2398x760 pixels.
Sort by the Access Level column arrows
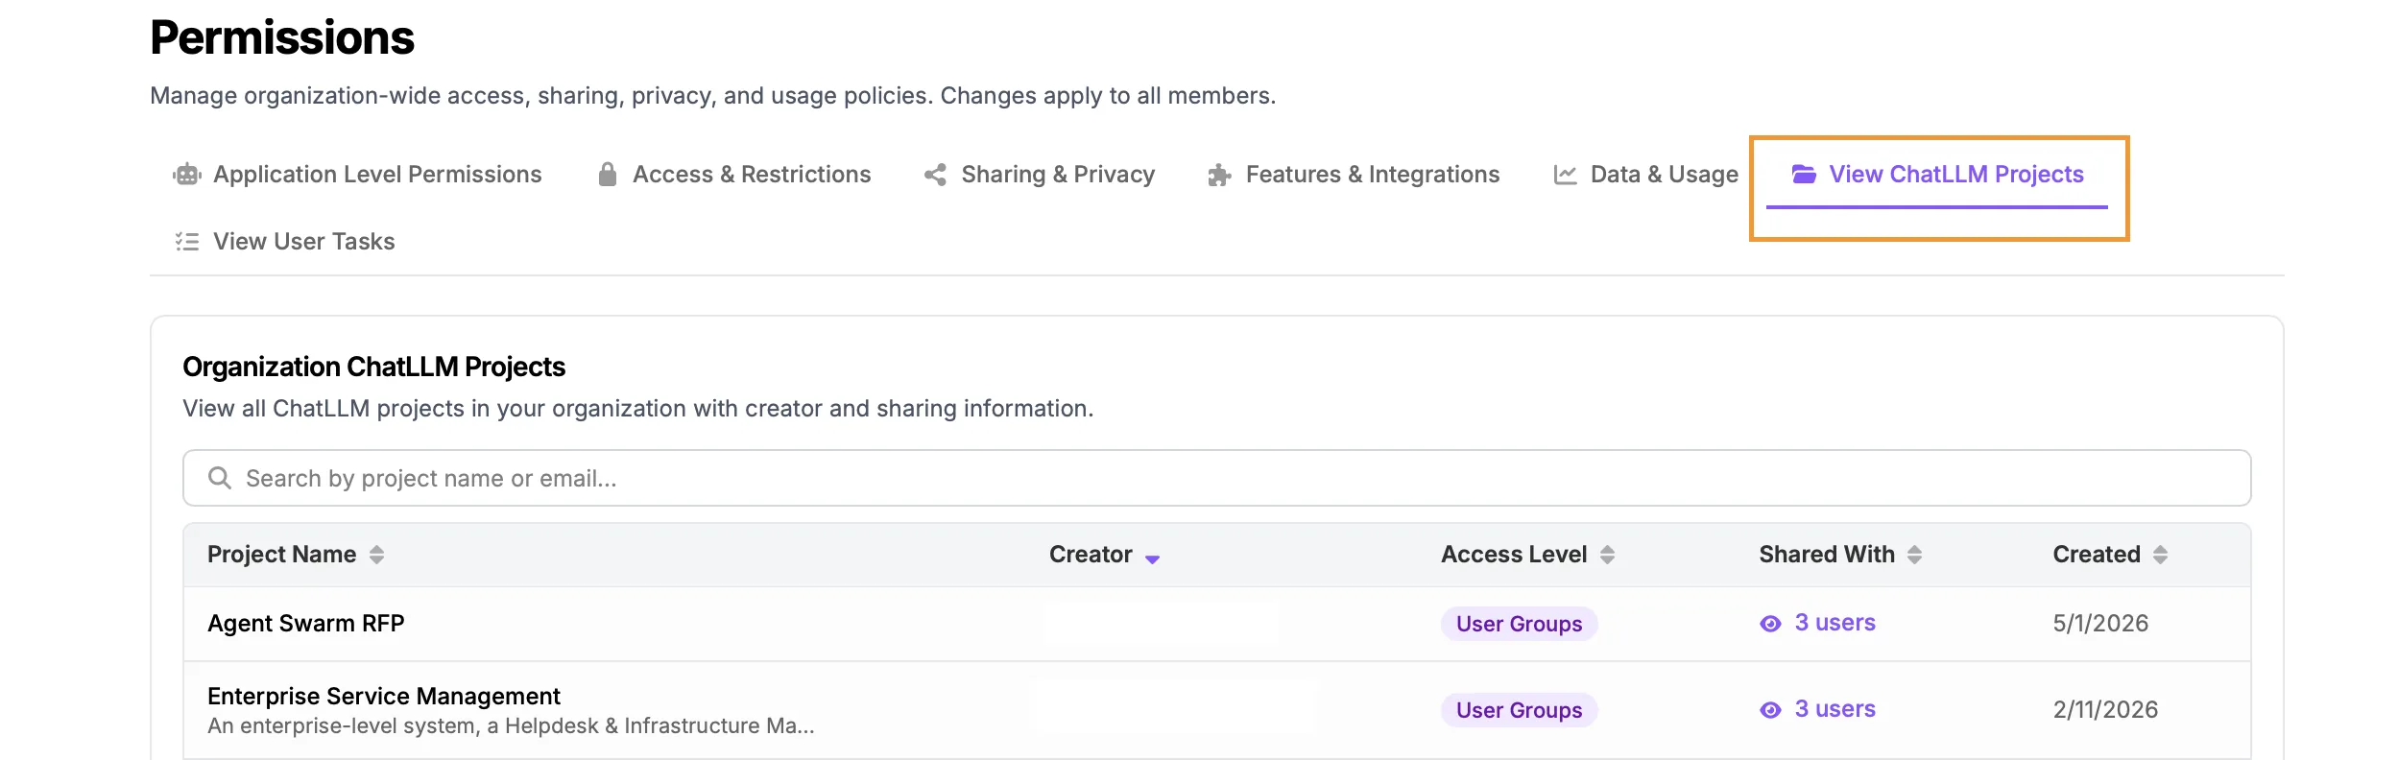point(1607,555)
